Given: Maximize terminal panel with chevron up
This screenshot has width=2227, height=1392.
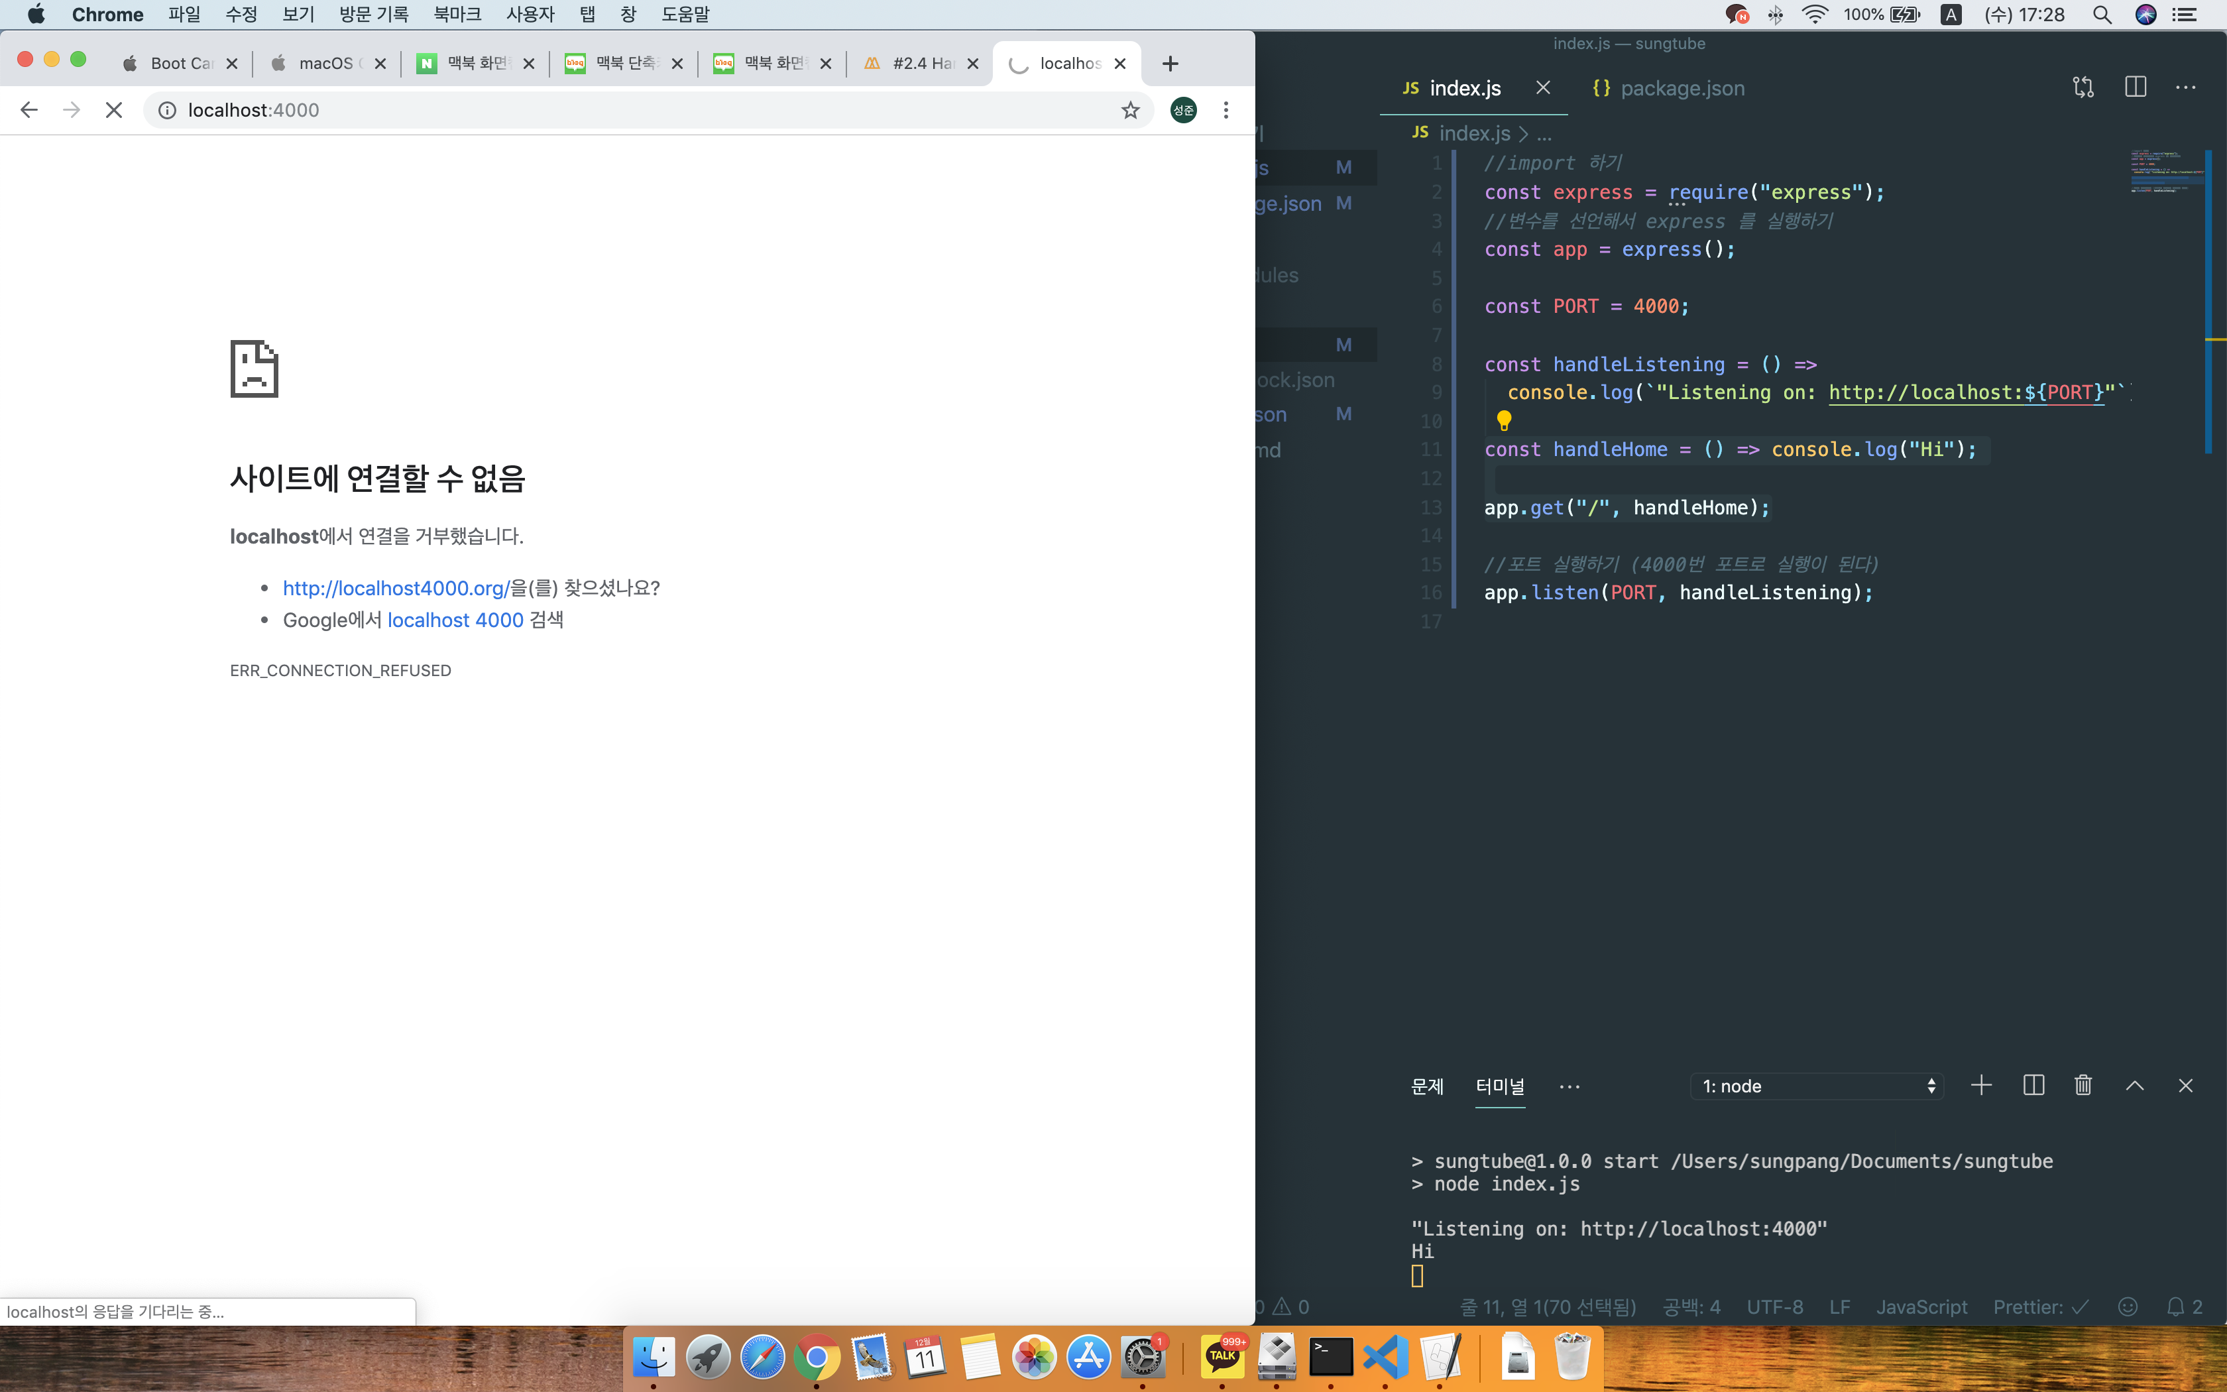Looking at the screenshot, I should [2135, 1086].
